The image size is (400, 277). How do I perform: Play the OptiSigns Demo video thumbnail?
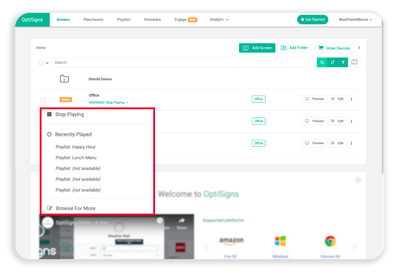(117, 237)
